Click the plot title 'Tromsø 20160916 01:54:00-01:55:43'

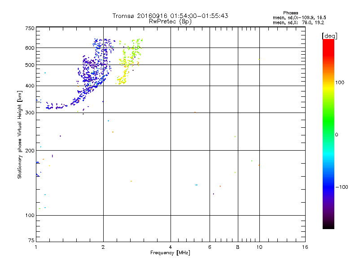pyautogui.click(x=170, y=16)
